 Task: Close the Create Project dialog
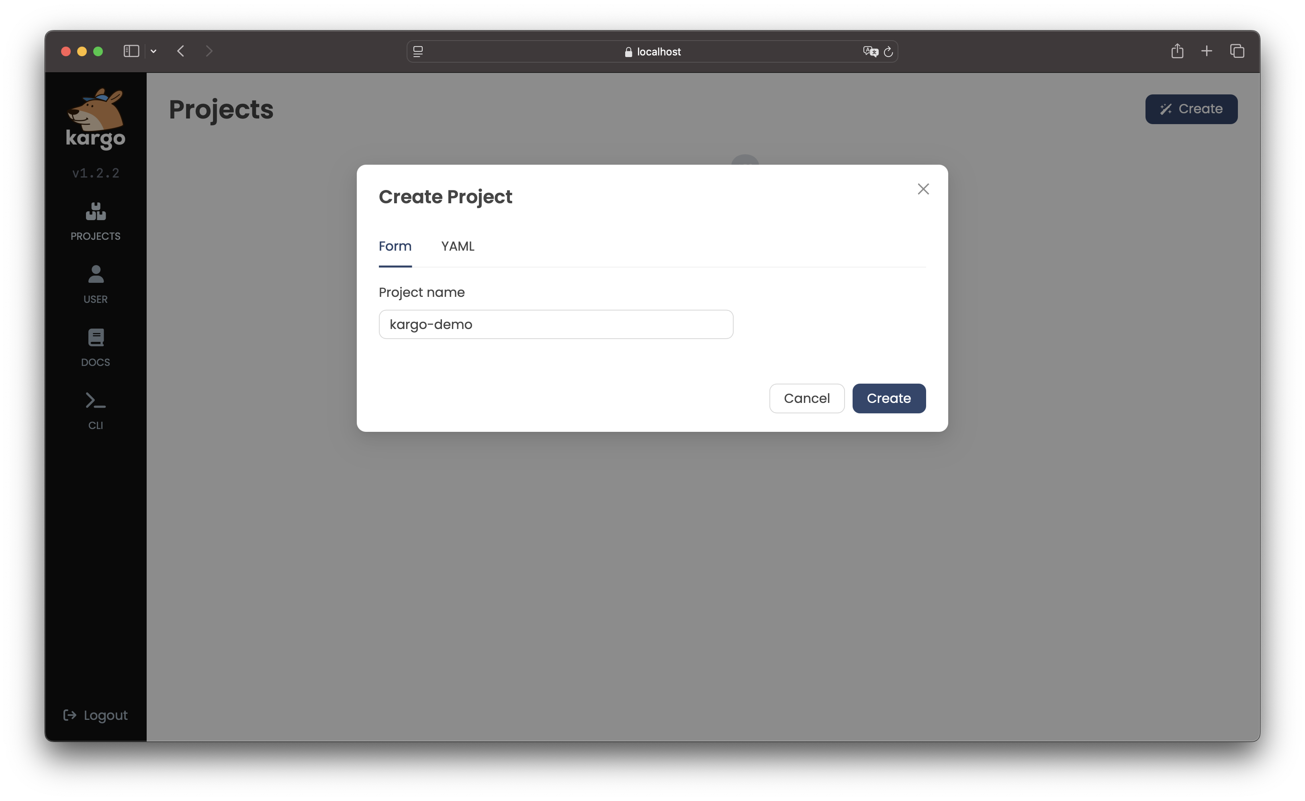[923, 189]
